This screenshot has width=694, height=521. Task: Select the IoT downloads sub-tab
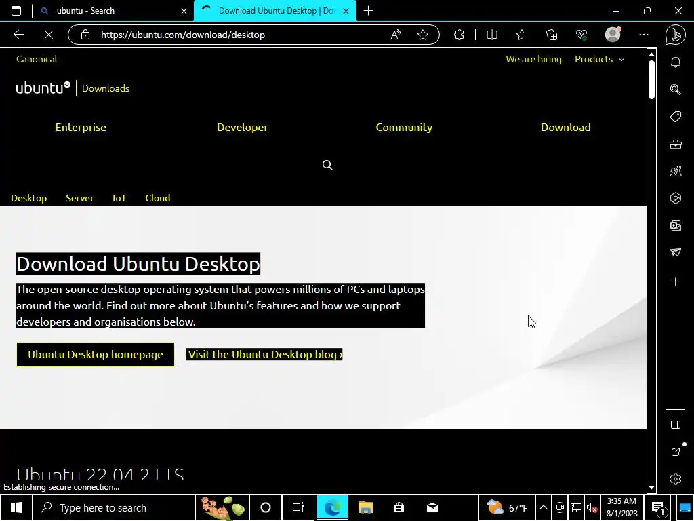coord(119,198)
